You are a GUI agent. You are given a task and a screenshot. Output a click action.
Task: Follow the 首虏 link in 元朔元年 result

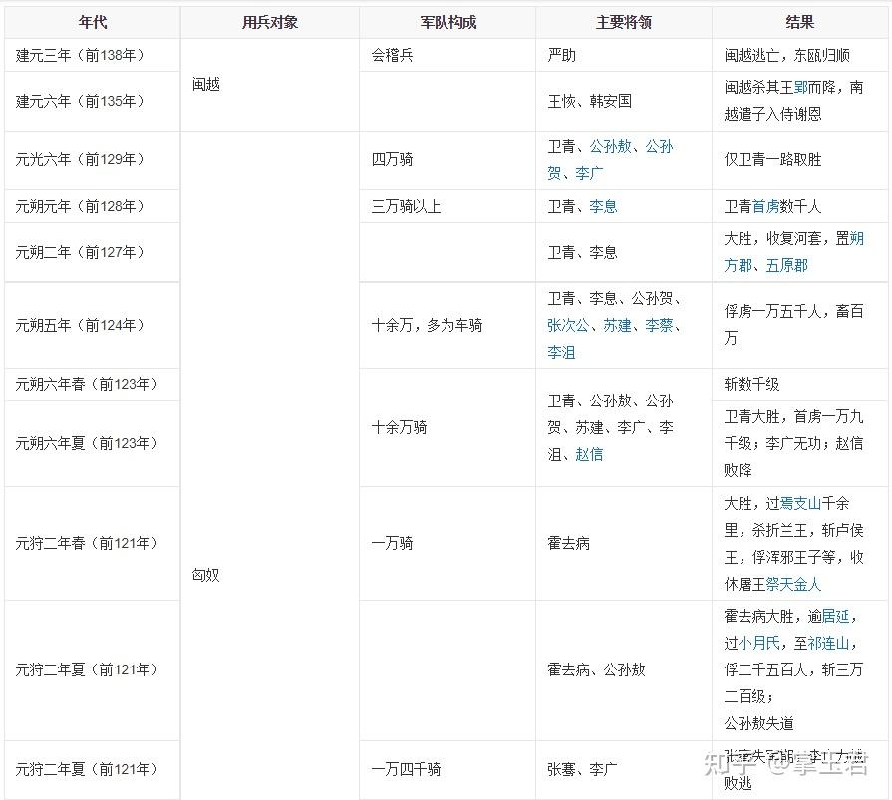coord(765,206)
